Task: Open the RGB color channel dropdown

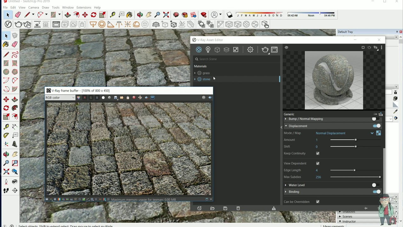Action: pyautogui.click(x=60, y=98)
